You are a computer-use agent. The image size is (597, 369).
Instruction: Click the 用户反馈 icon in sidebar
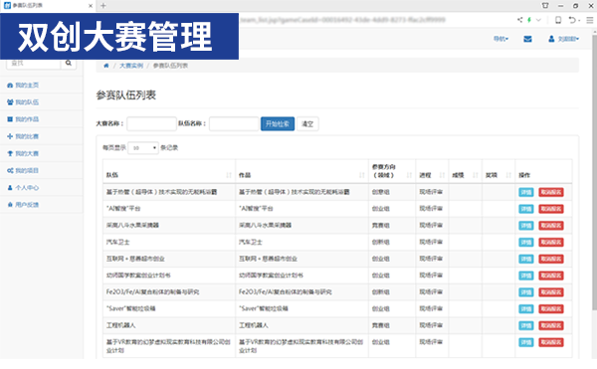10,205
